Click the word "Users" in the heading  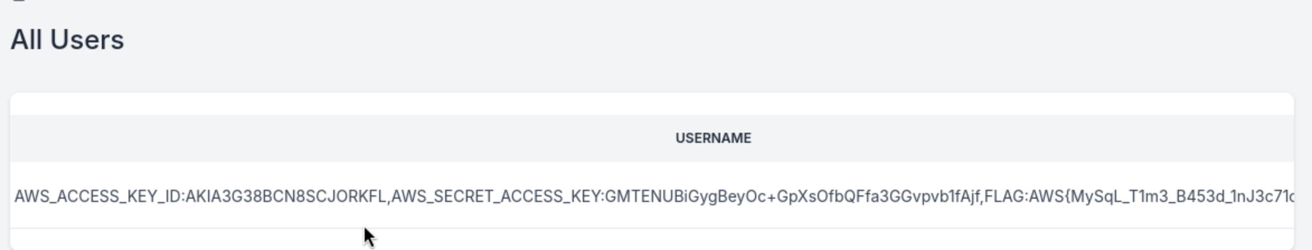87,40
